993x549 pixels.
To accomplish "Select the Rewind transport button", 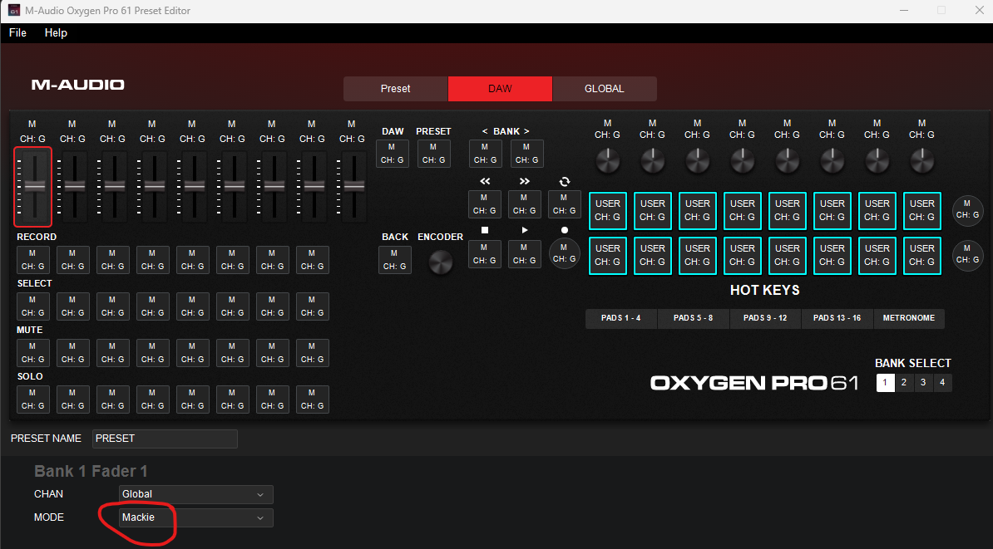I will pyautogui.click(x=485, y=203).
